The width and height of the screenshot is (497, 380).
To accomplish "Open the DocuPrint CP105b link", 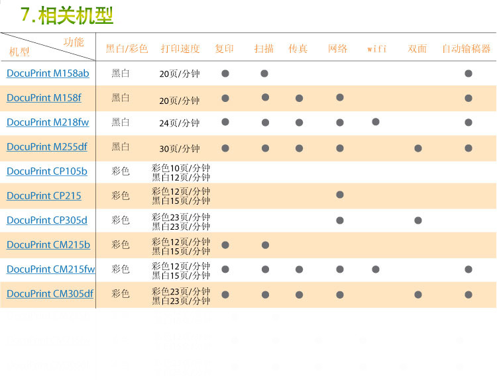I will (47, 171).
